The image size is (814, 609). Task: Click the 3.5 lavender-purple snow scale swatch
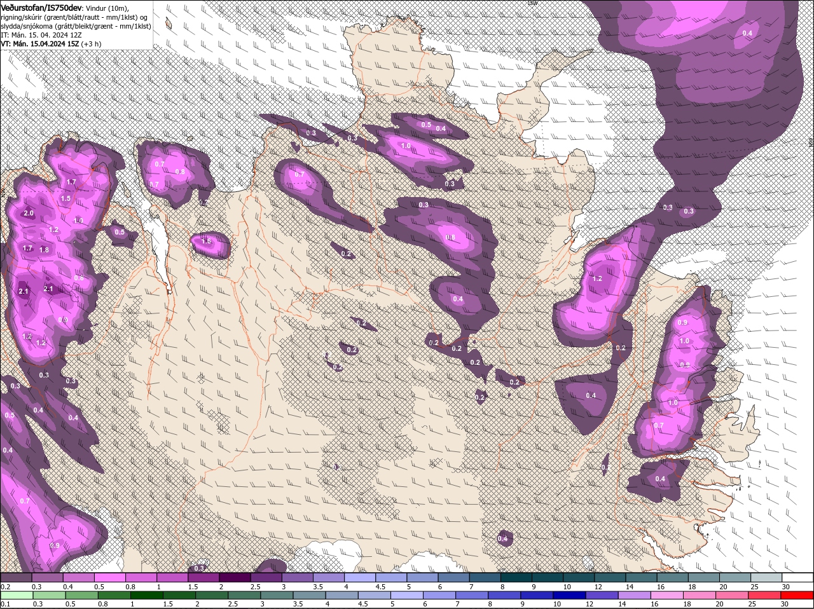pyautogui.click(x=328, y=577)
